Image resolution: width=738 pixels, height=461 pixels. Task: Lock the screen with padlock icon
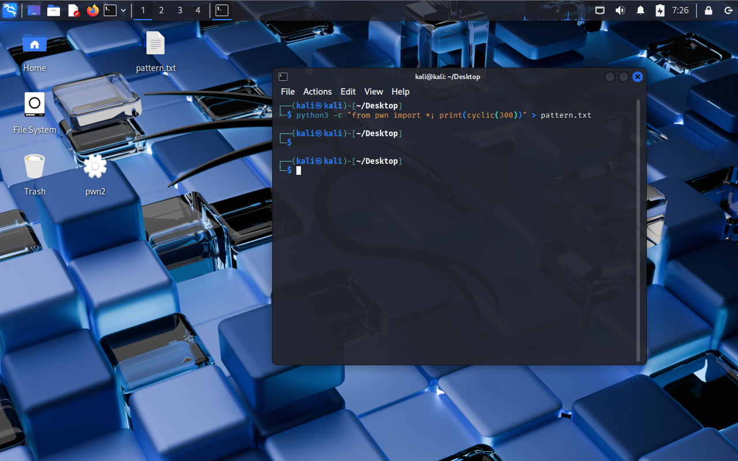coord(709,10)
